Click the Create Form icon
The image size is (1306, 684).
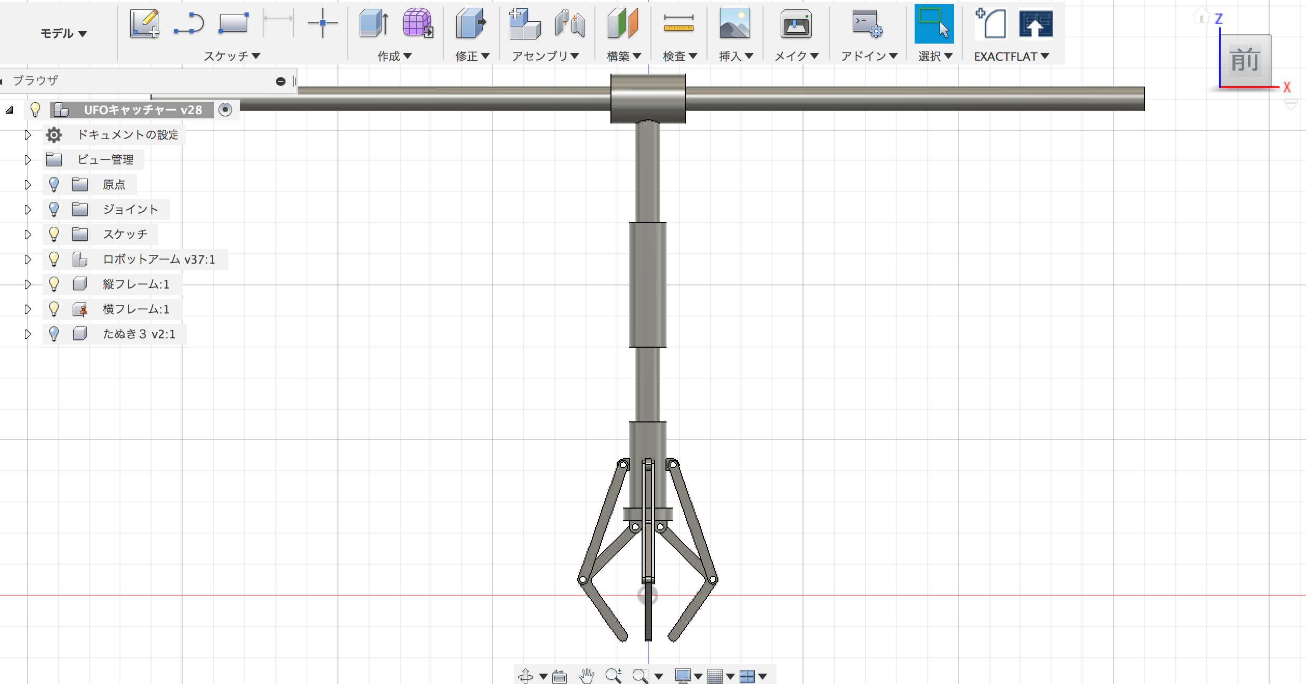[417, 24]
